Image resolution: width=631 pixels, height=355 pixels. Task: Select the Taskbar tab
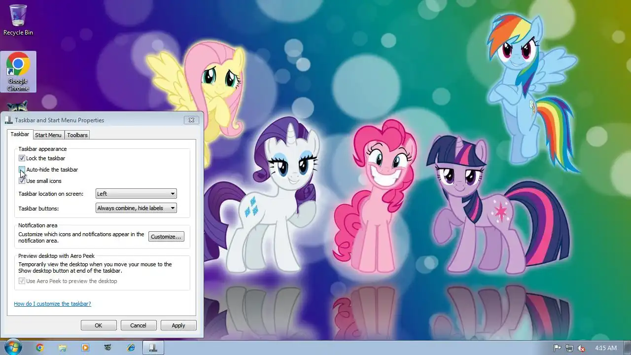(20, 134)
